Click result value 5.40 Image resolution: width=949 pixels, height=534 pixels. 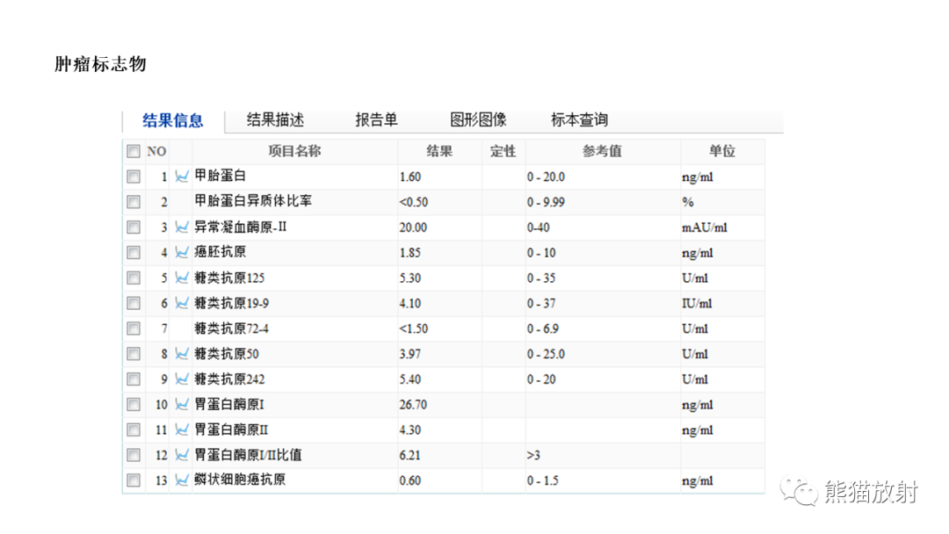(410, 379)
